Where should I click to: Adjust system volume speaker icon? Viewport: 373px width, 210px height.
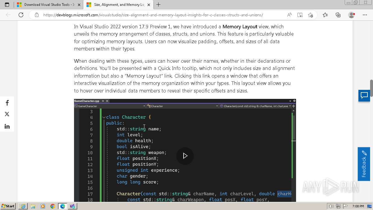click(331, 206)
